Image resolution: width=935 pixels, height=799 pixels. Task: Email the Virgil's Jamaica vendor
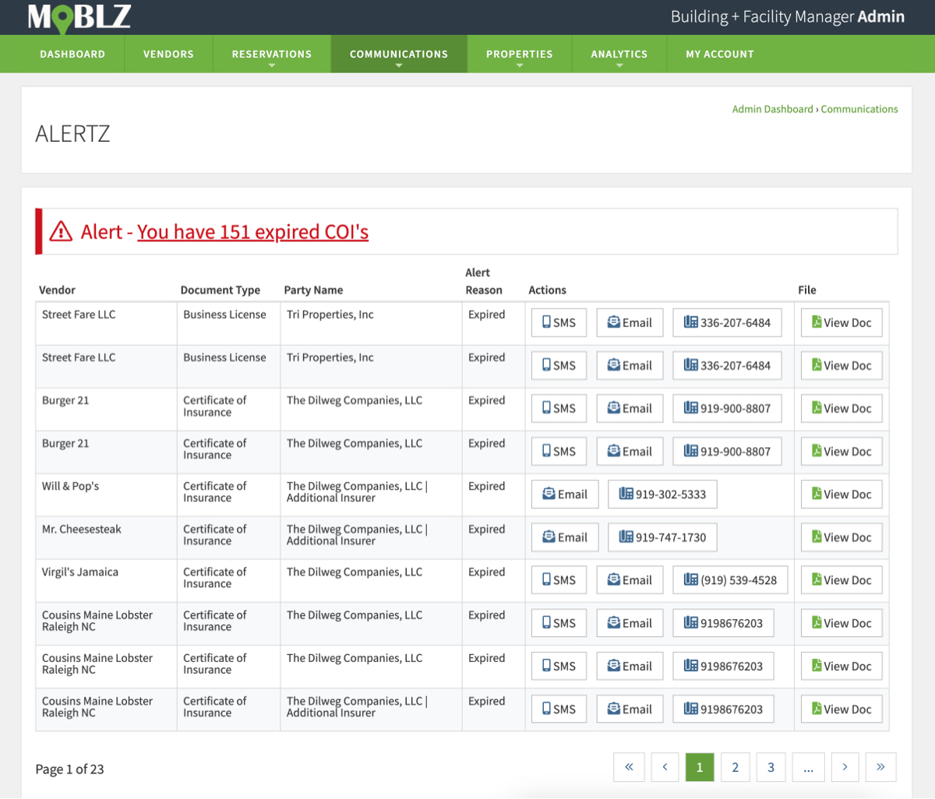click(x=630, y=580)
